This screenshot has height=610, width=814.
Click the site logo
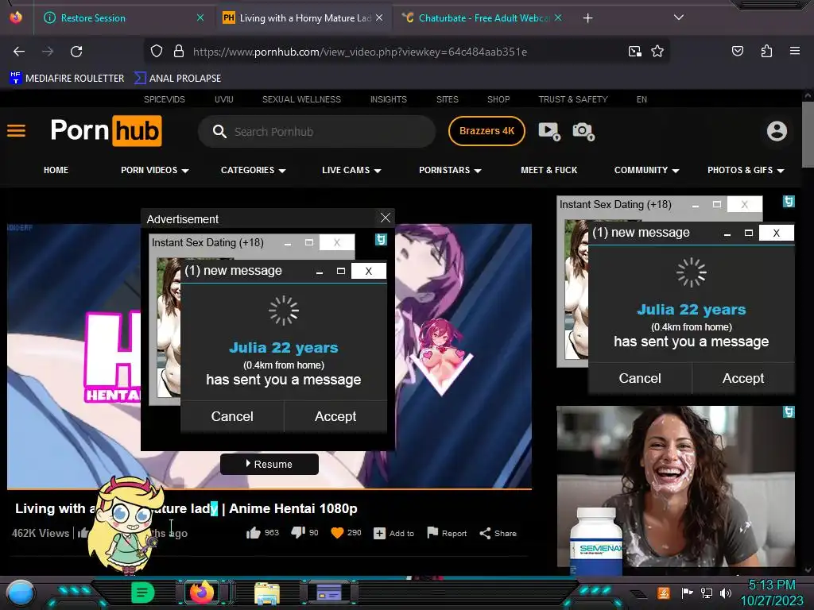coord(106,131)
